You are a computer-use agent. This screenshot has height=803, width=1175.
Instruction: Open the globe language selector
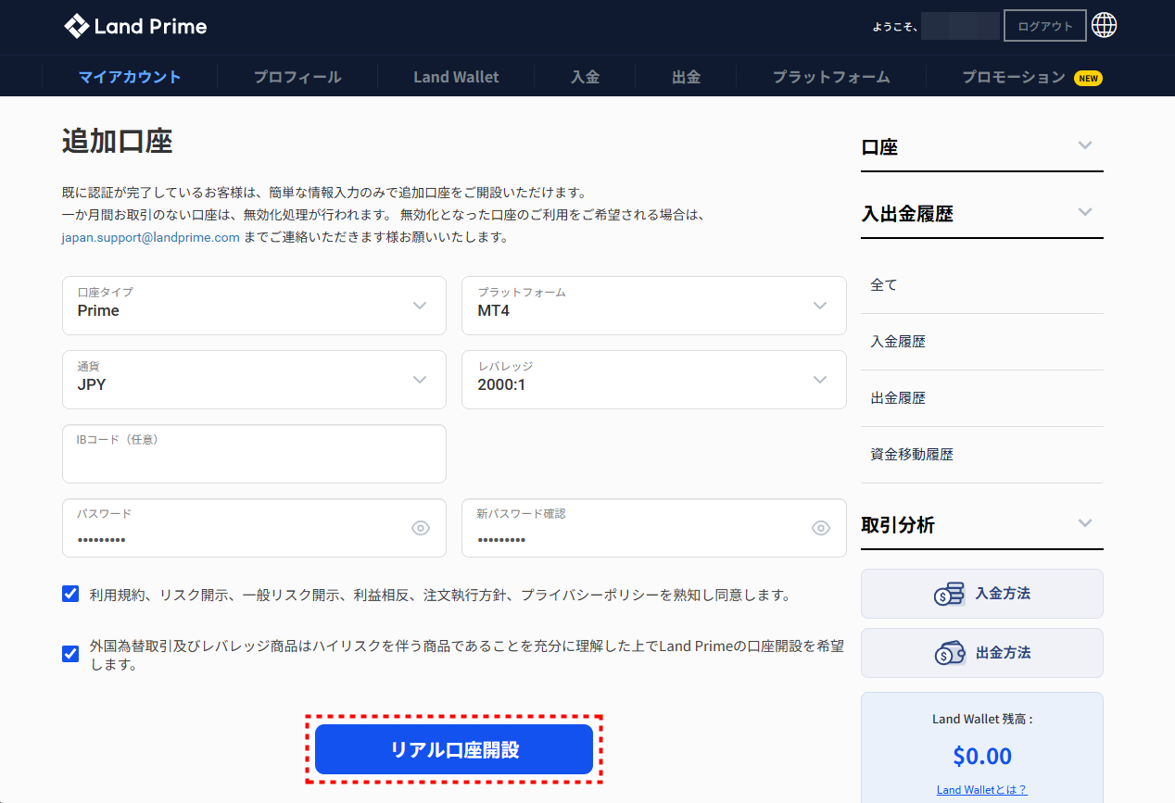point(1104,26)
